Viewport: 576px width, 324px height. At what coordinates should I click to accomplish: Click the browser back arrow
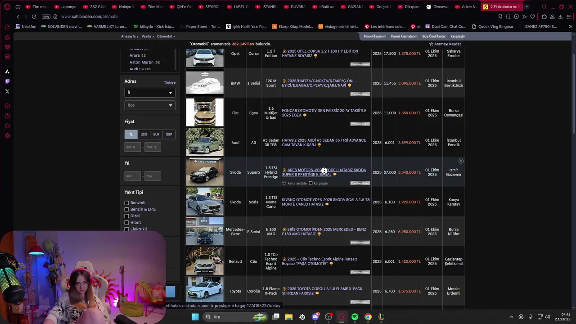coord(18,17)
